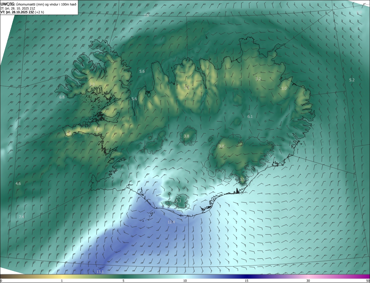
Task: Select the 6.8 value on the map
Action: point(62,97)
